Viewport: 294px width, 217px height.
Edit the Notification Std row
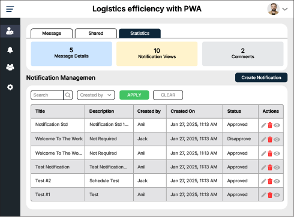[x=263, y=125]
